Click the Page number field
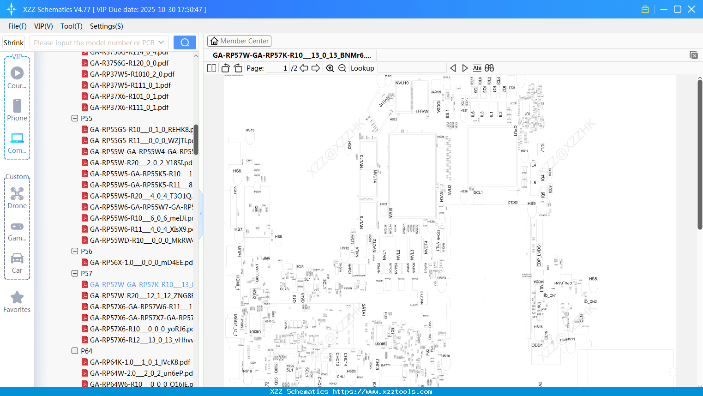The width and height of the screenshot is (703, 396). (278, 68)
